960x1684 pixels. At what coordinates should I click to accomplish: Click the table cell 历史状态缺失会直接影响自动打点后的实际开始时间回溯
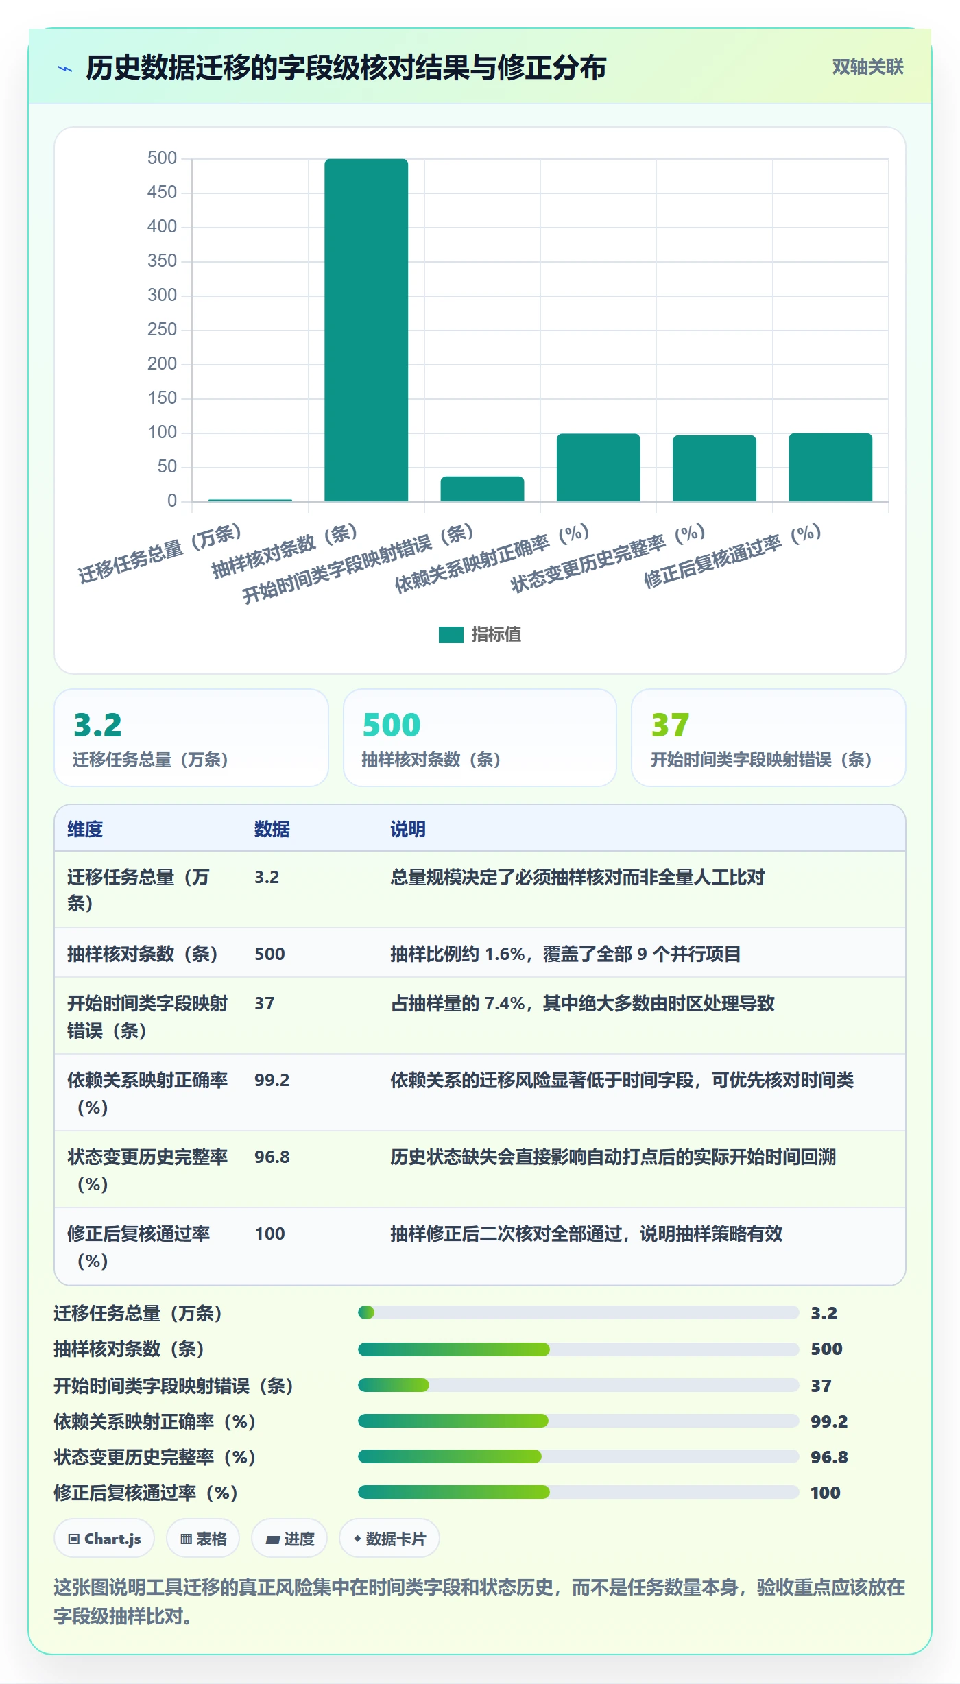click(613, 1157)
